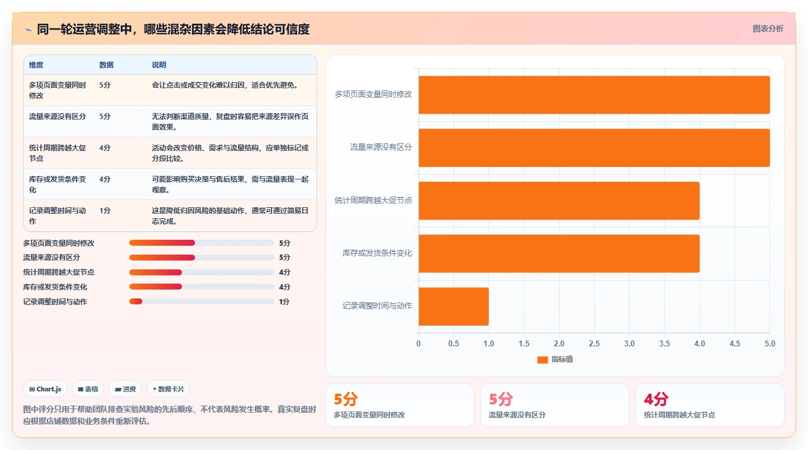Click the page title 同一轮运营调整中
This screenshot has height=450, width=808.
[173, 29]
